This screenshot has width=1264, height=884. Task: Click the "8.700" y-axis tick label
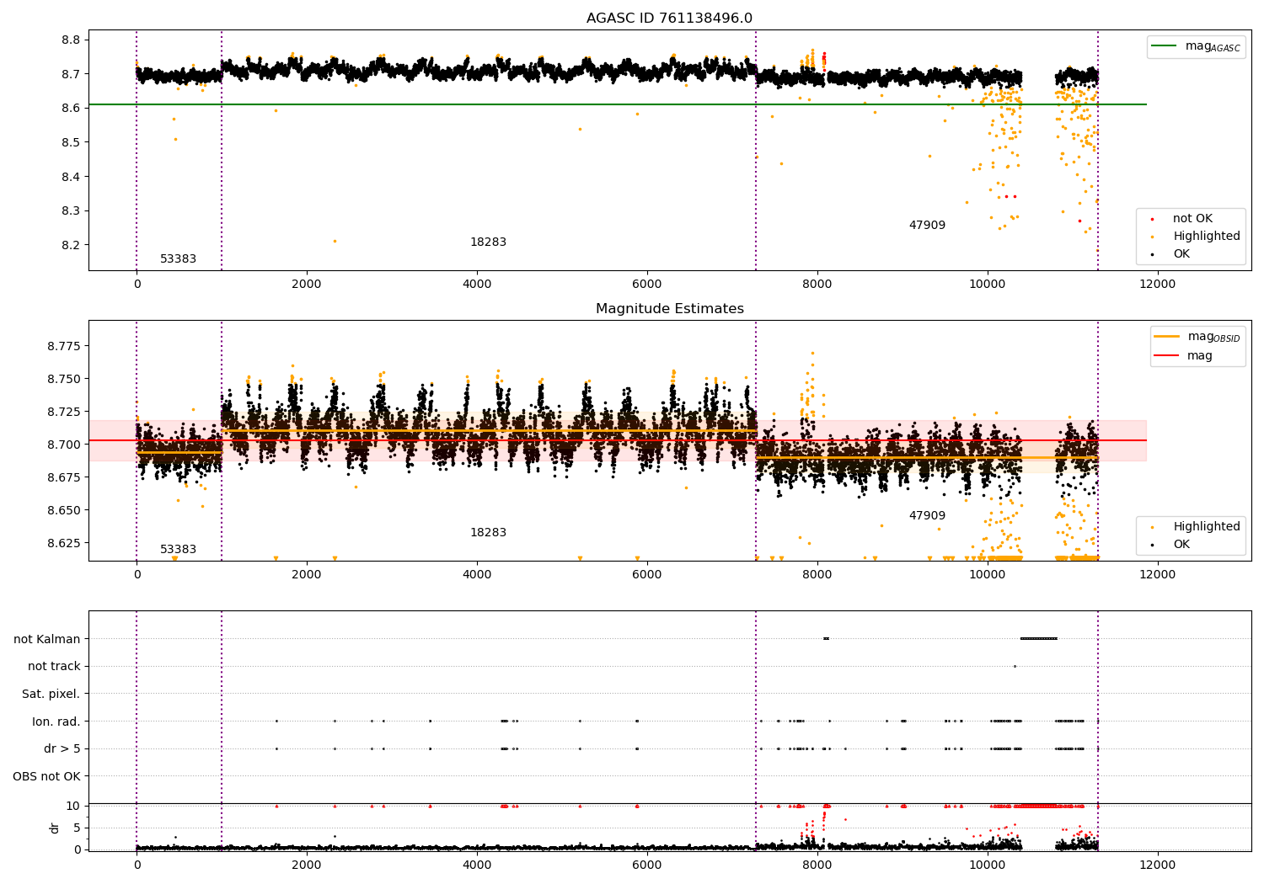tap(65, 445)
